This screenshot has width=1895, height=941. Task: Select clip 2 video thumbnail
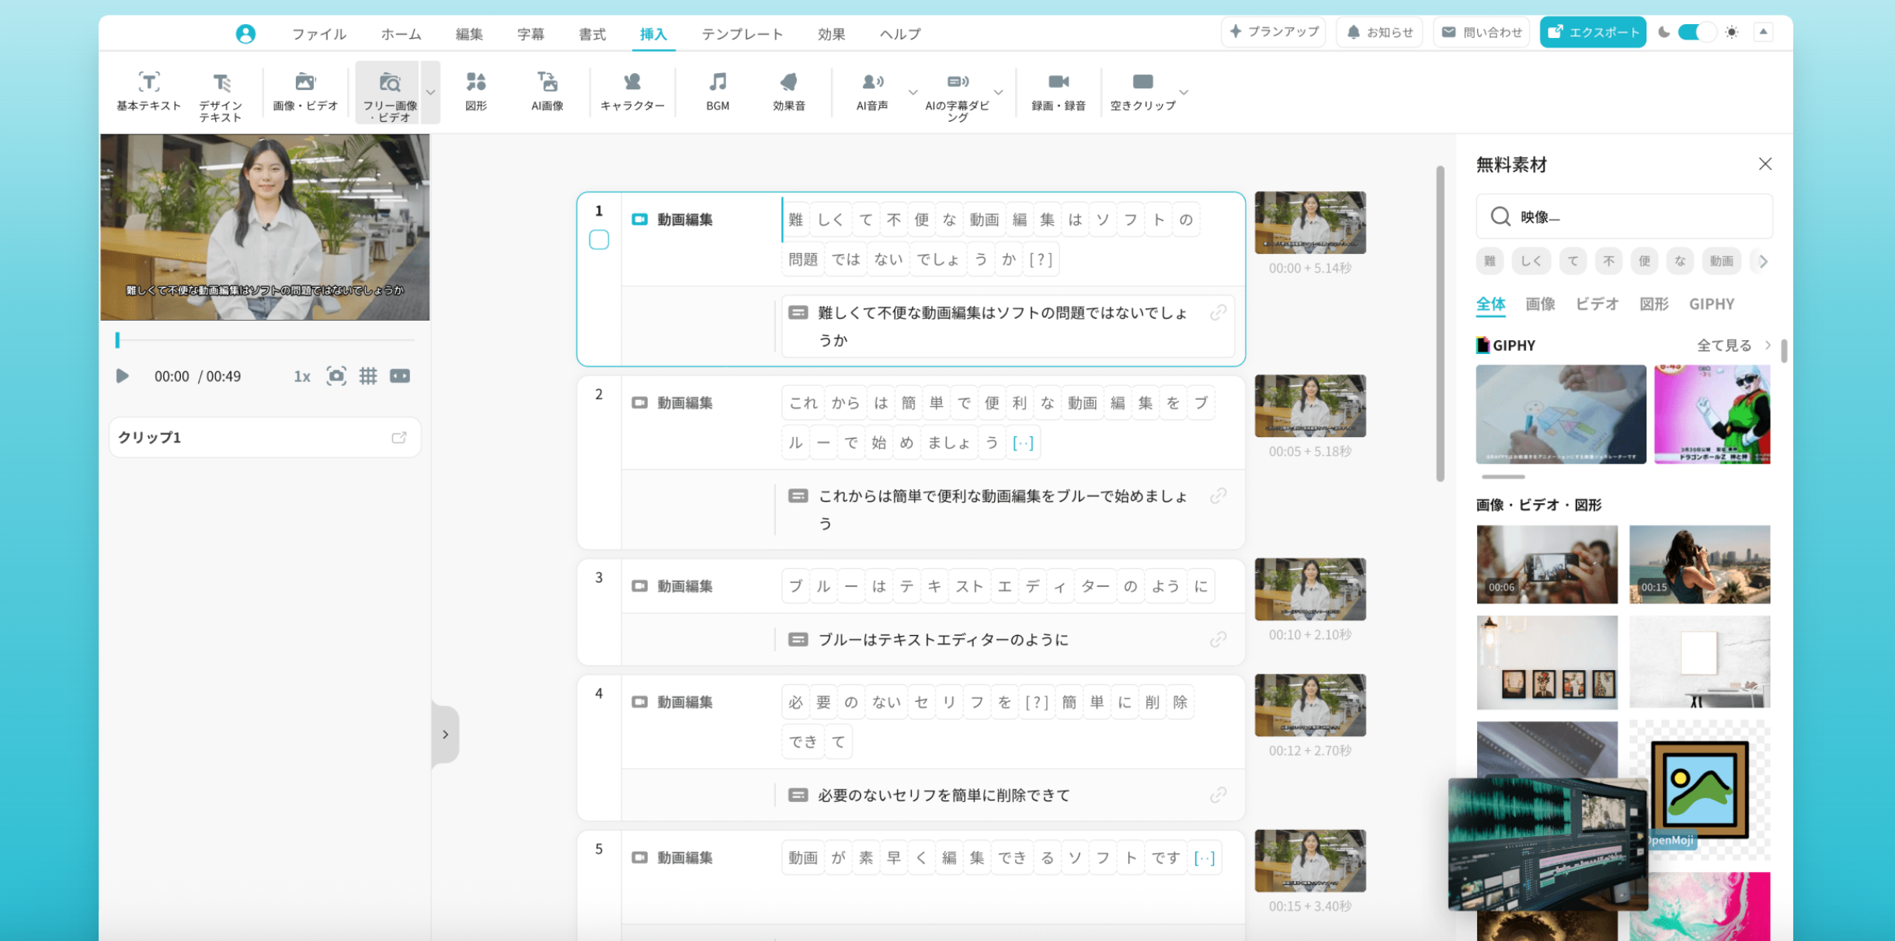[x=1310, y=405]
